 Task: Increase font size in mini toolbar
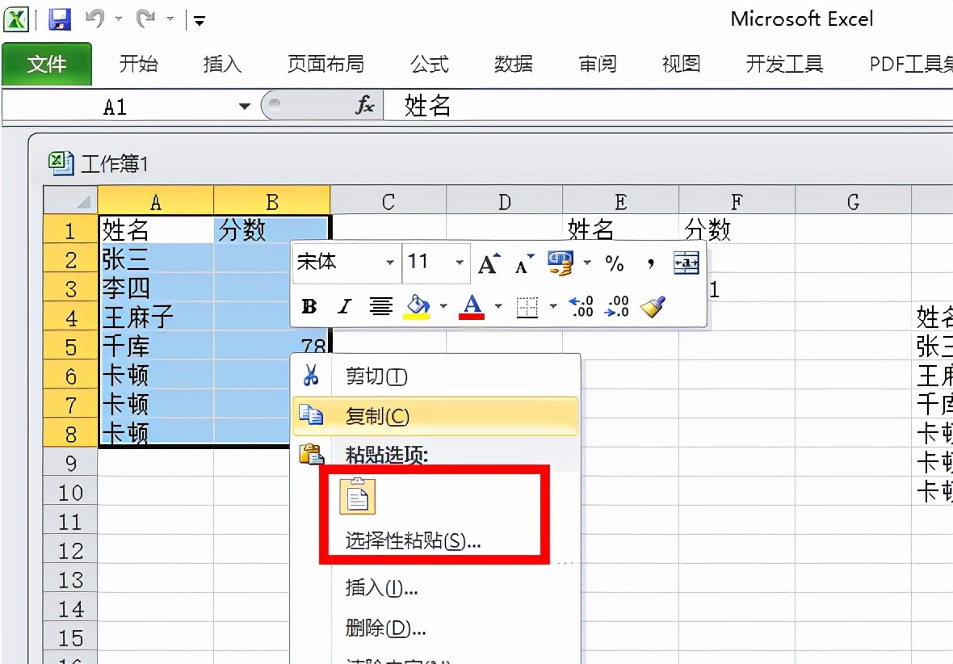(x=489, y=263)
